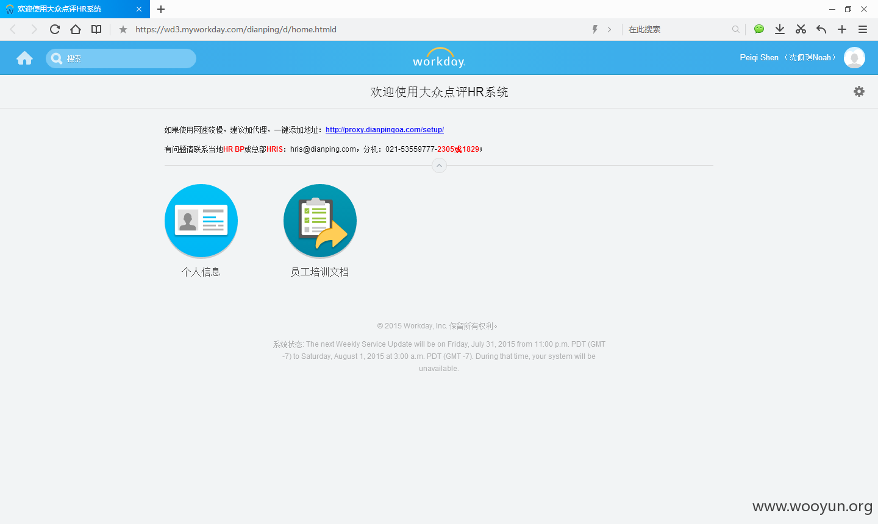This screenshot has height=524, width=878.
Task: Click the browser home icon
Action: [x=76, y=29]
